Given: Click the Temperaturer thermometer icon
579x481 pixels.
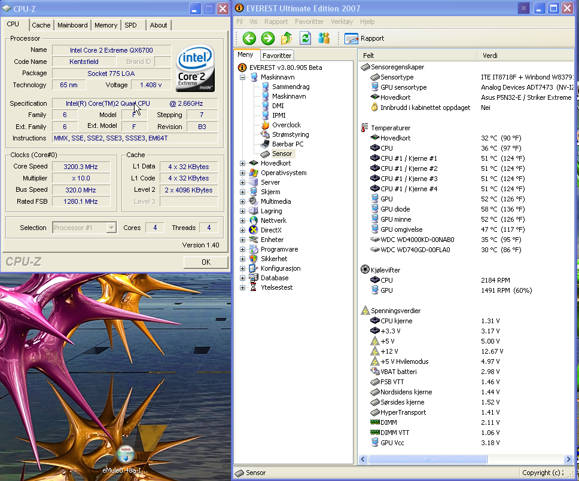Looking at the screenshot, I should (365, 128).
